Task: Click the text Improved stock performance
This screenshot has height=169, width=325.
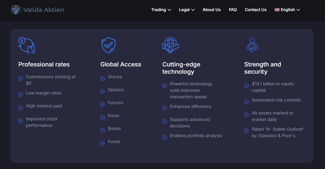Action: click(42, 122)
